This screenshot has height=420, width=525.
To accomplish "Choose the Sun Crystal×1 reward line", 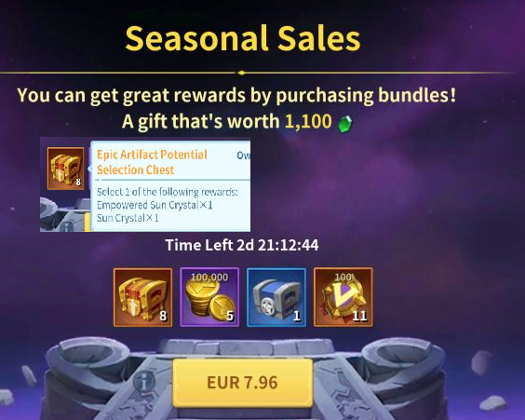I will (128, 218).
